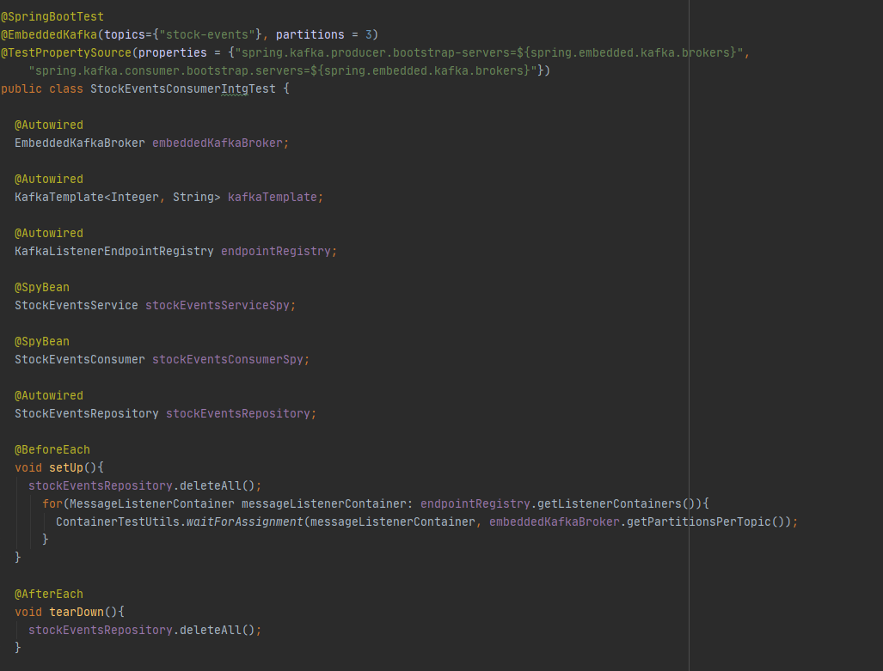Click the producer bootstrap-servers property string

(x=489, y=53)
